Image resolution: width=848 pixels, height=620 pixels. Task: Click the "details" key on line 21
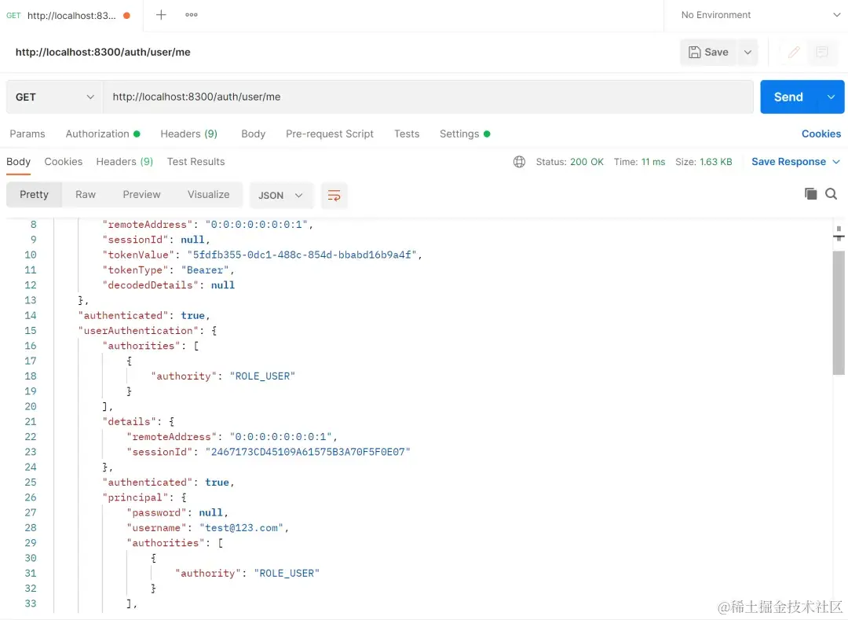point(130,421)
